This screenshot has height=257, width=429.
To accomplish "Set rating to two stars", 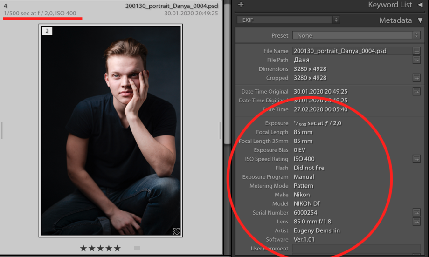I will 92,248.
